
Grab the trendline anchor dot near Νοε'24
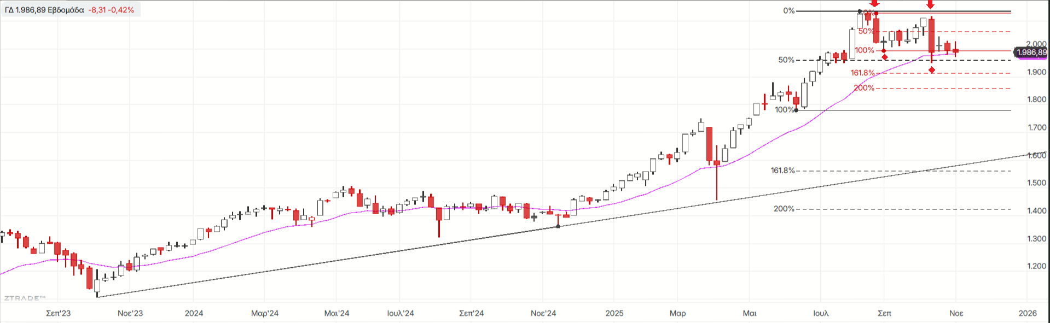click(558, 226)
